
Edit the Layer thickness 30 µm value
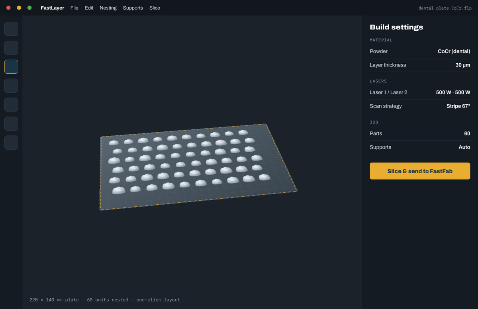pos(463,65)
